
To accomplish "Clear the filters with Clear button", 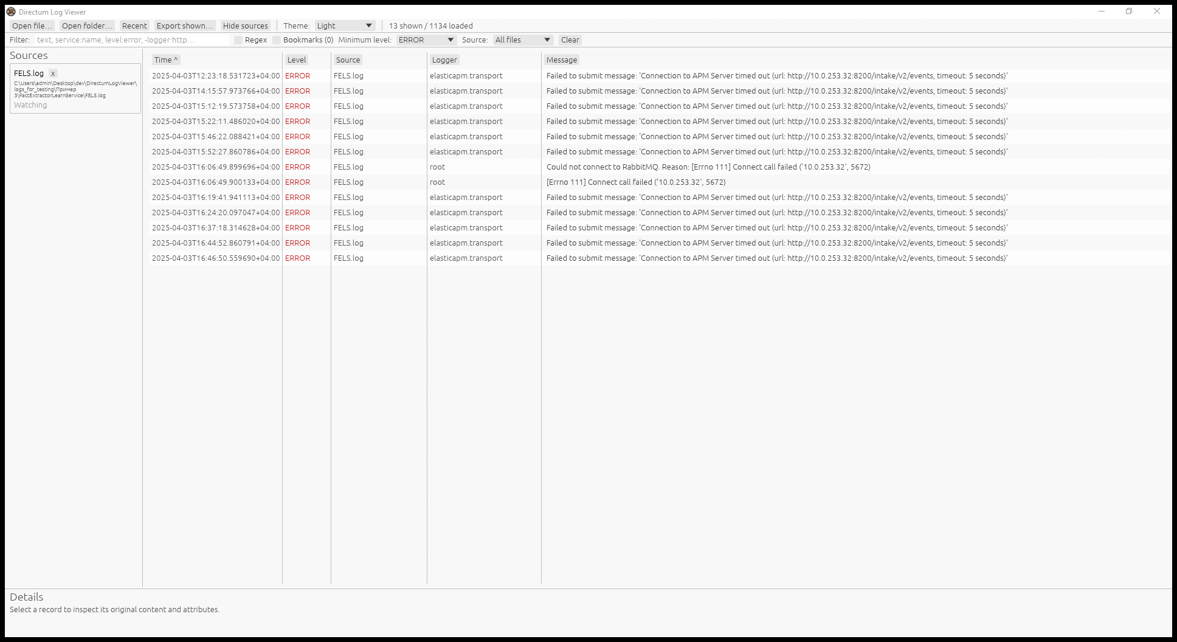I will (570, 40).
